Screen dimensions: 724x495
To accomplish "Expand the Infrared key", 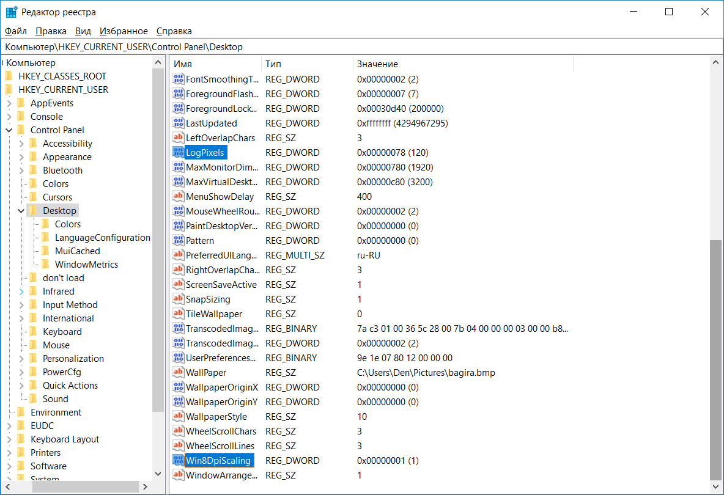I will [x=21, y=291].
